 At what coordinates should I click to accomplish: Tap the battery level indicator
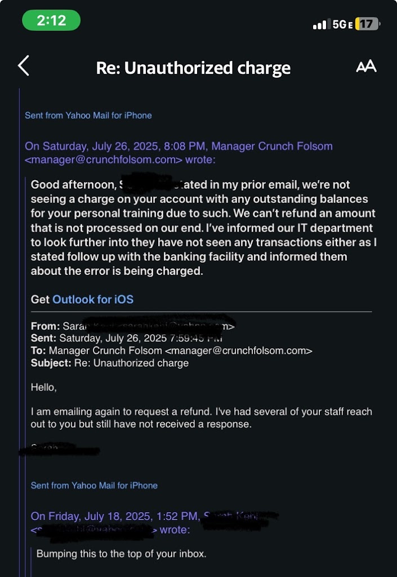point(368,24)
